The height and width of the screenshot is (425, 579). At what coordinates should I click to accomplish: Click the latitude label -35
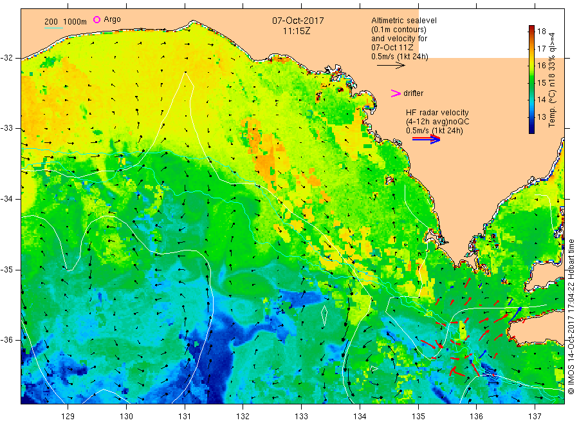(6, 269)
